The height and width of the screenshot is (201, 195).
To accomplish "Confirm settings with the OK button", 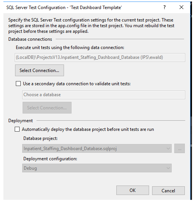I will pos(133,190).
